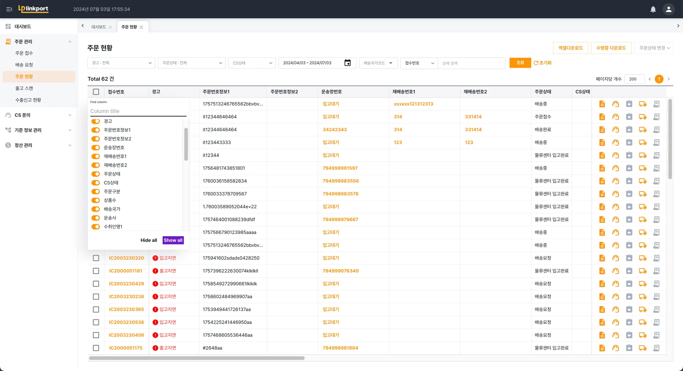Click clipboard return icon for IC2000051175 row
The height and width of the screenshot is (371, 683).
click(629, 348)
